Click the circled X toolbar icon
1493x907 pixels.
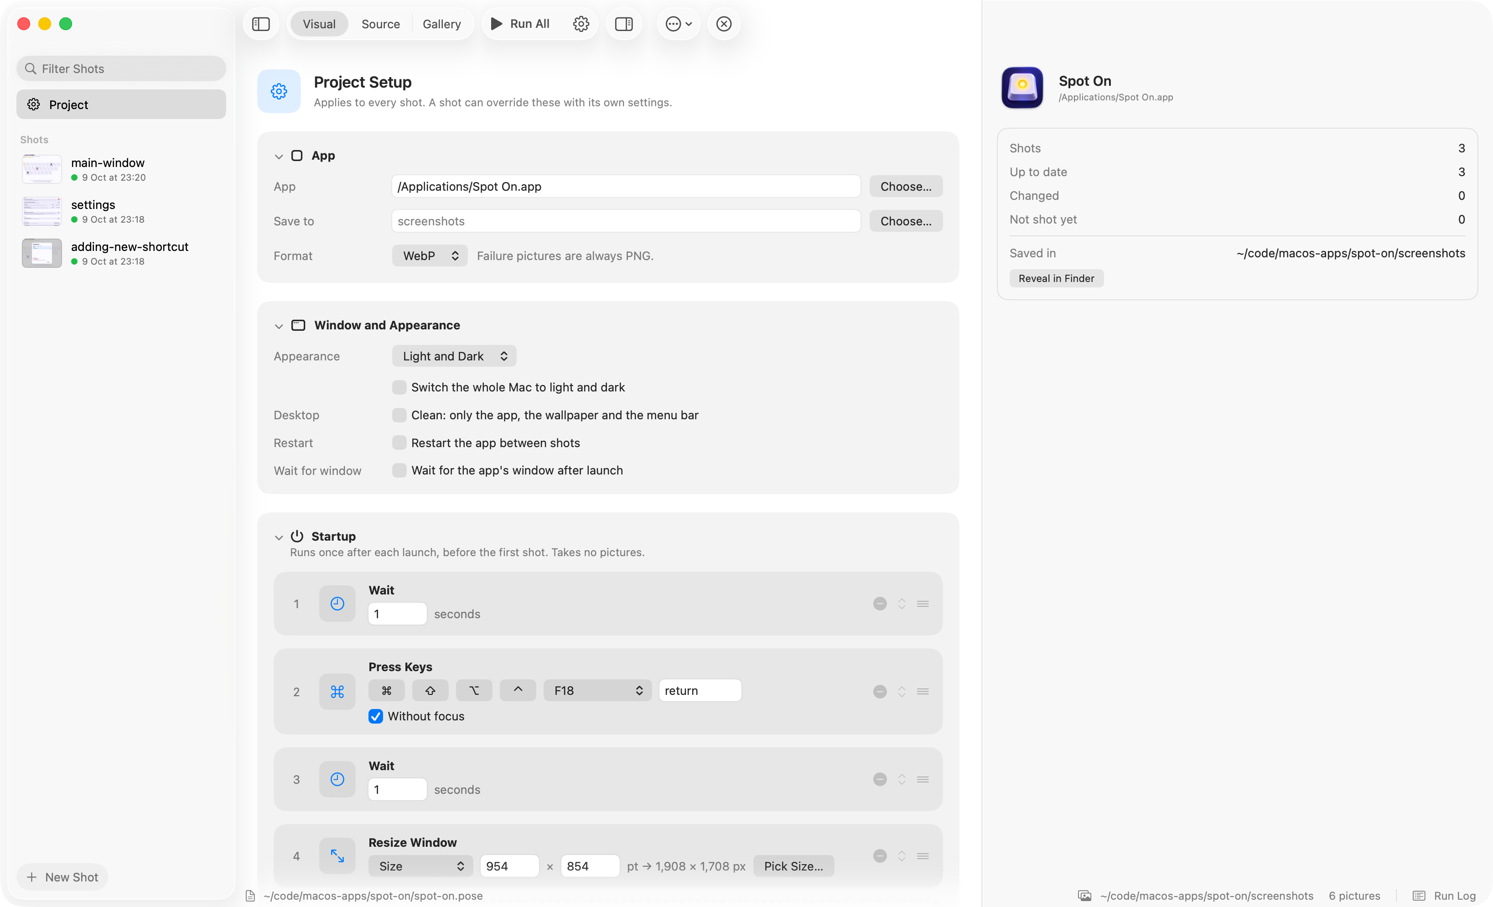point(724,24)
